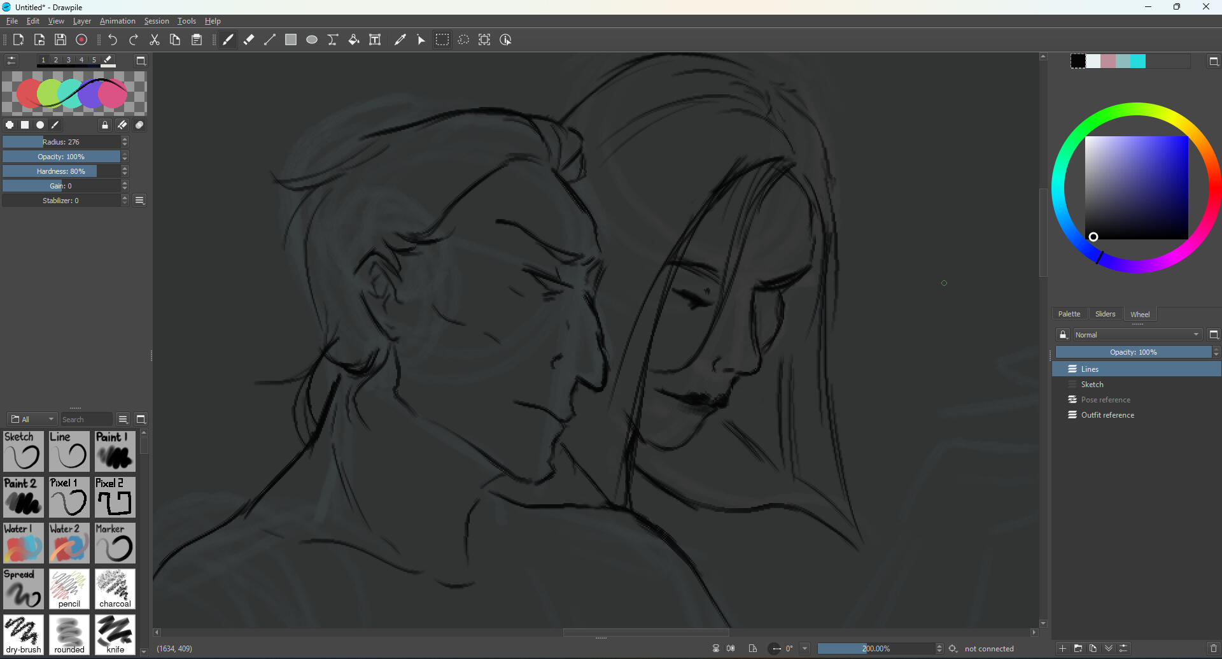Select the Eraser tool
This screenshot has width=1222, height=659.
pos(248,39)
